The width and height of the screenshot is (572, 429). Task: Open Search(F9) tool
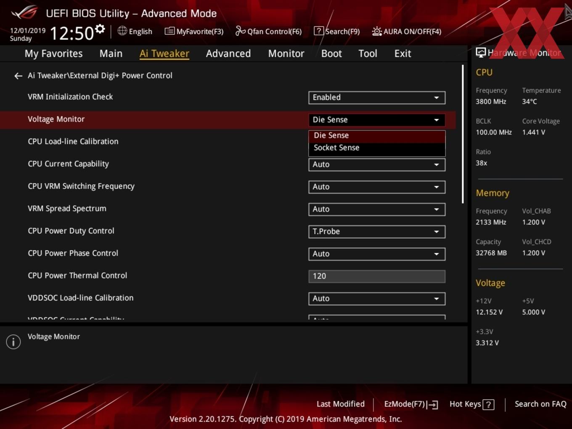coord(337,31)
